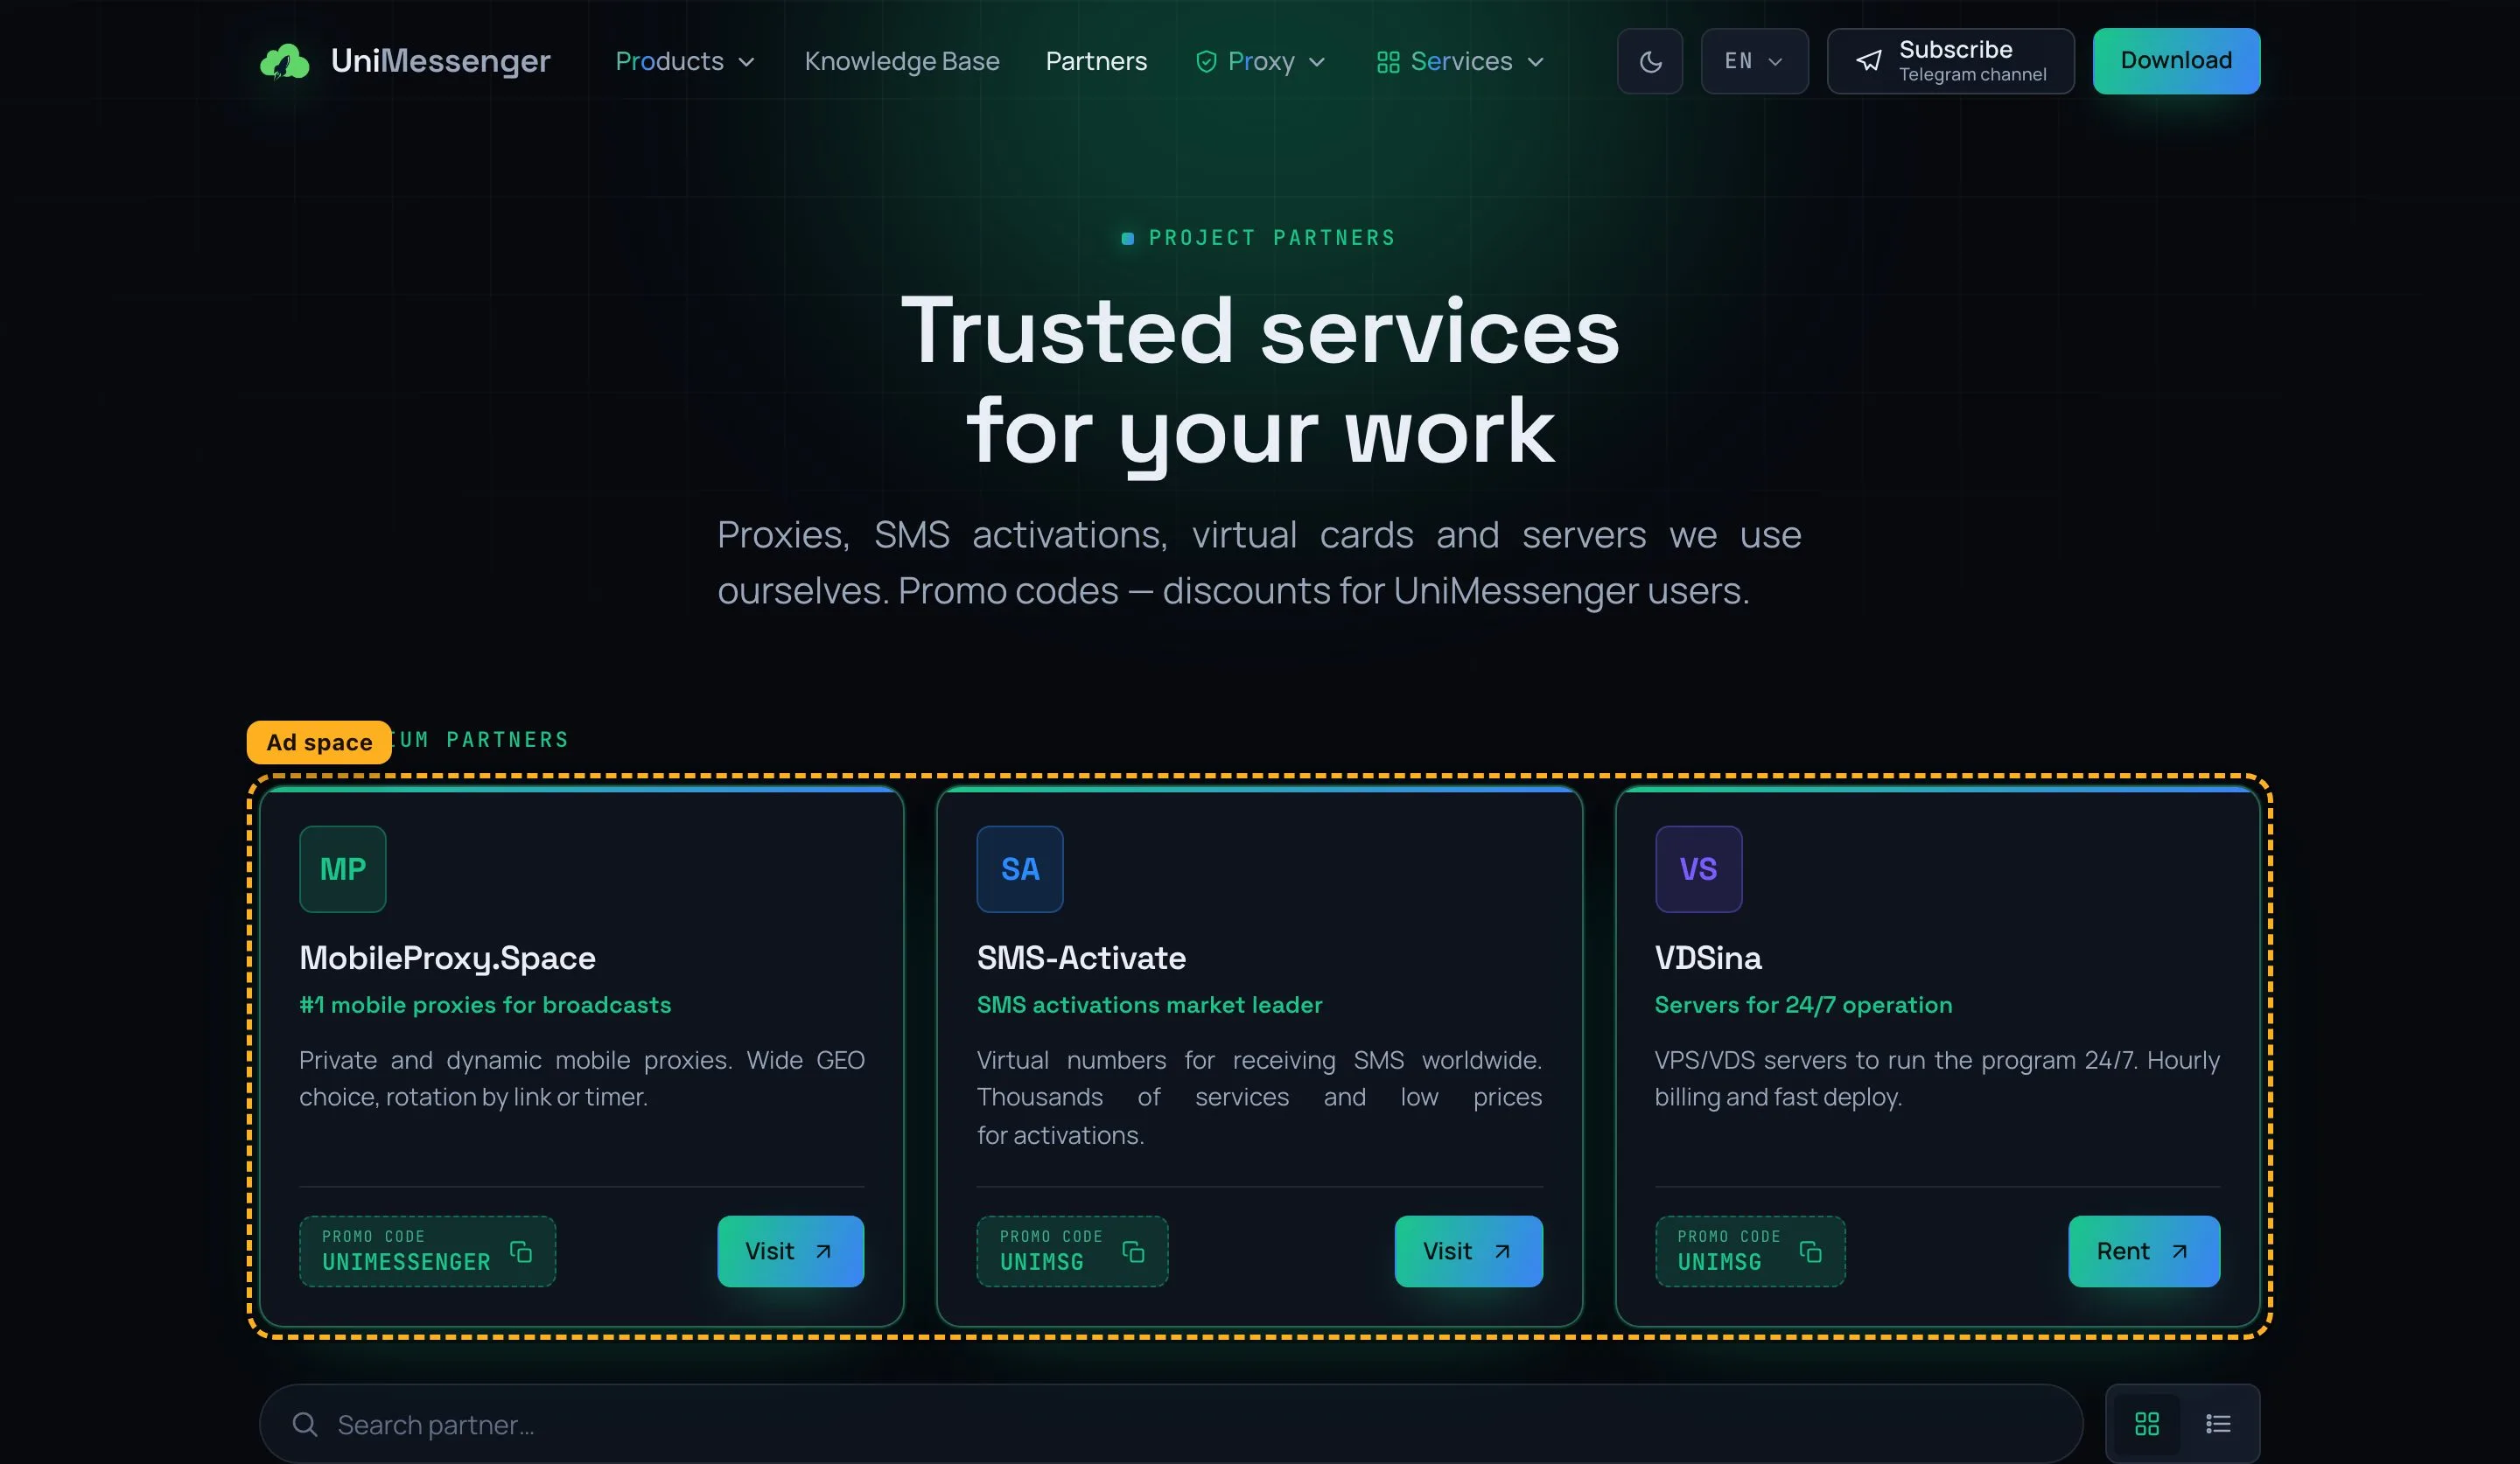This screenshot has width=2520, height=1464.
Task: Click the "PROJECT PARTNERS" label
Action: click(x=1271, y=238)
